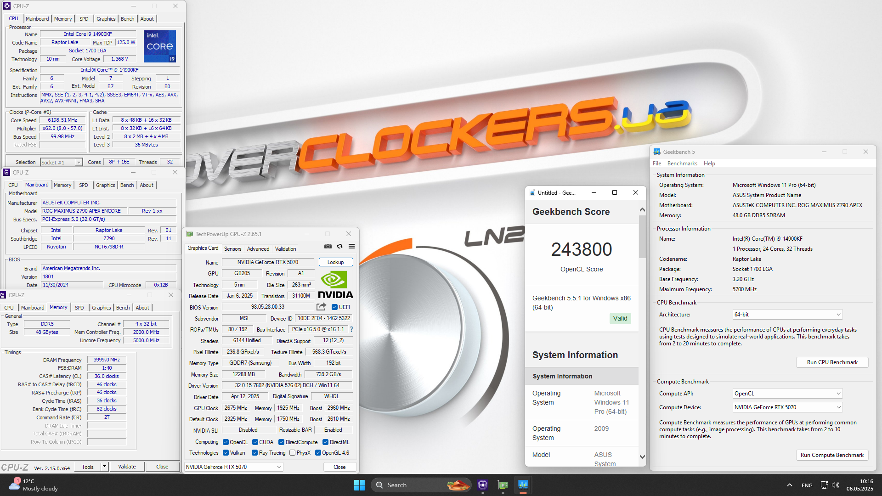
Task: Open the GPU-Z hamburger menu icon
Action: tap(352, 247)
